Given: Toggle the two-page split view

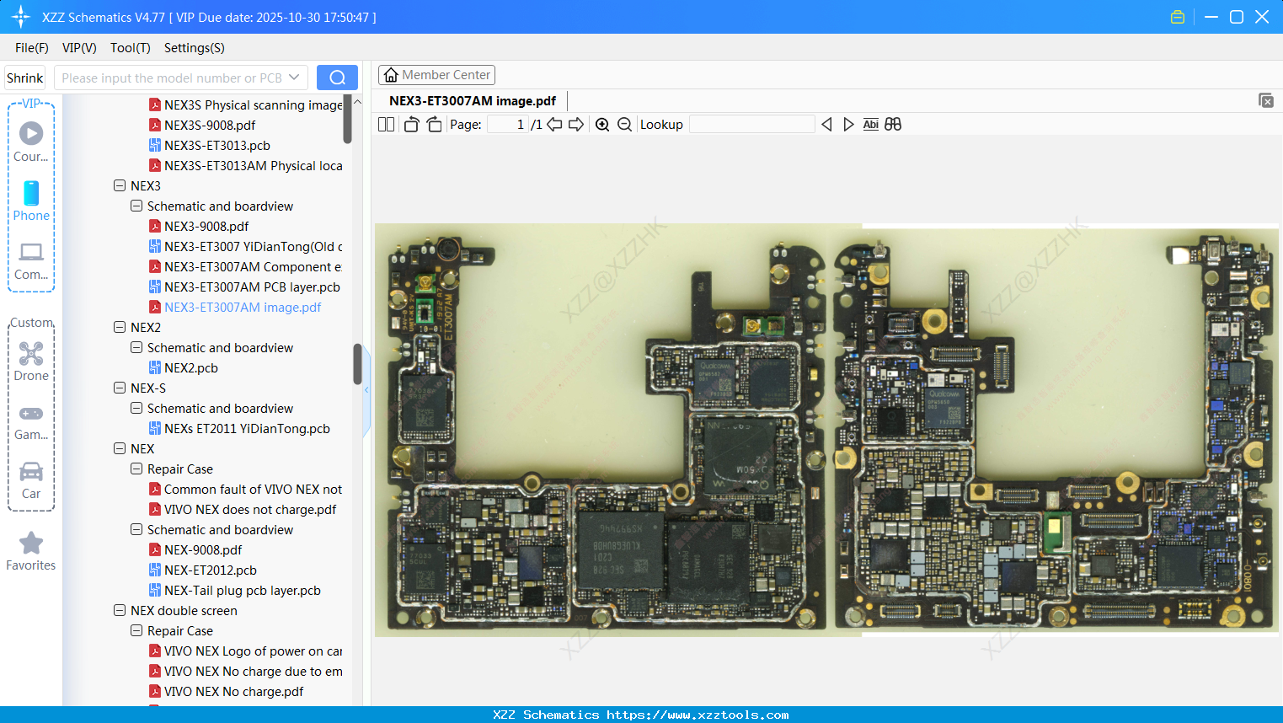Looking at the screenshot, I should pyautogui.click(x=387, y=125).
